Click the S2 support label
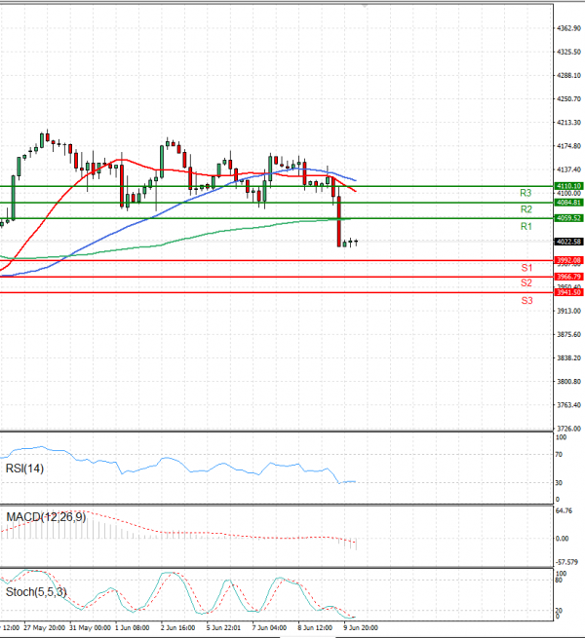This screenshot has width=585, height=638. 526,282
